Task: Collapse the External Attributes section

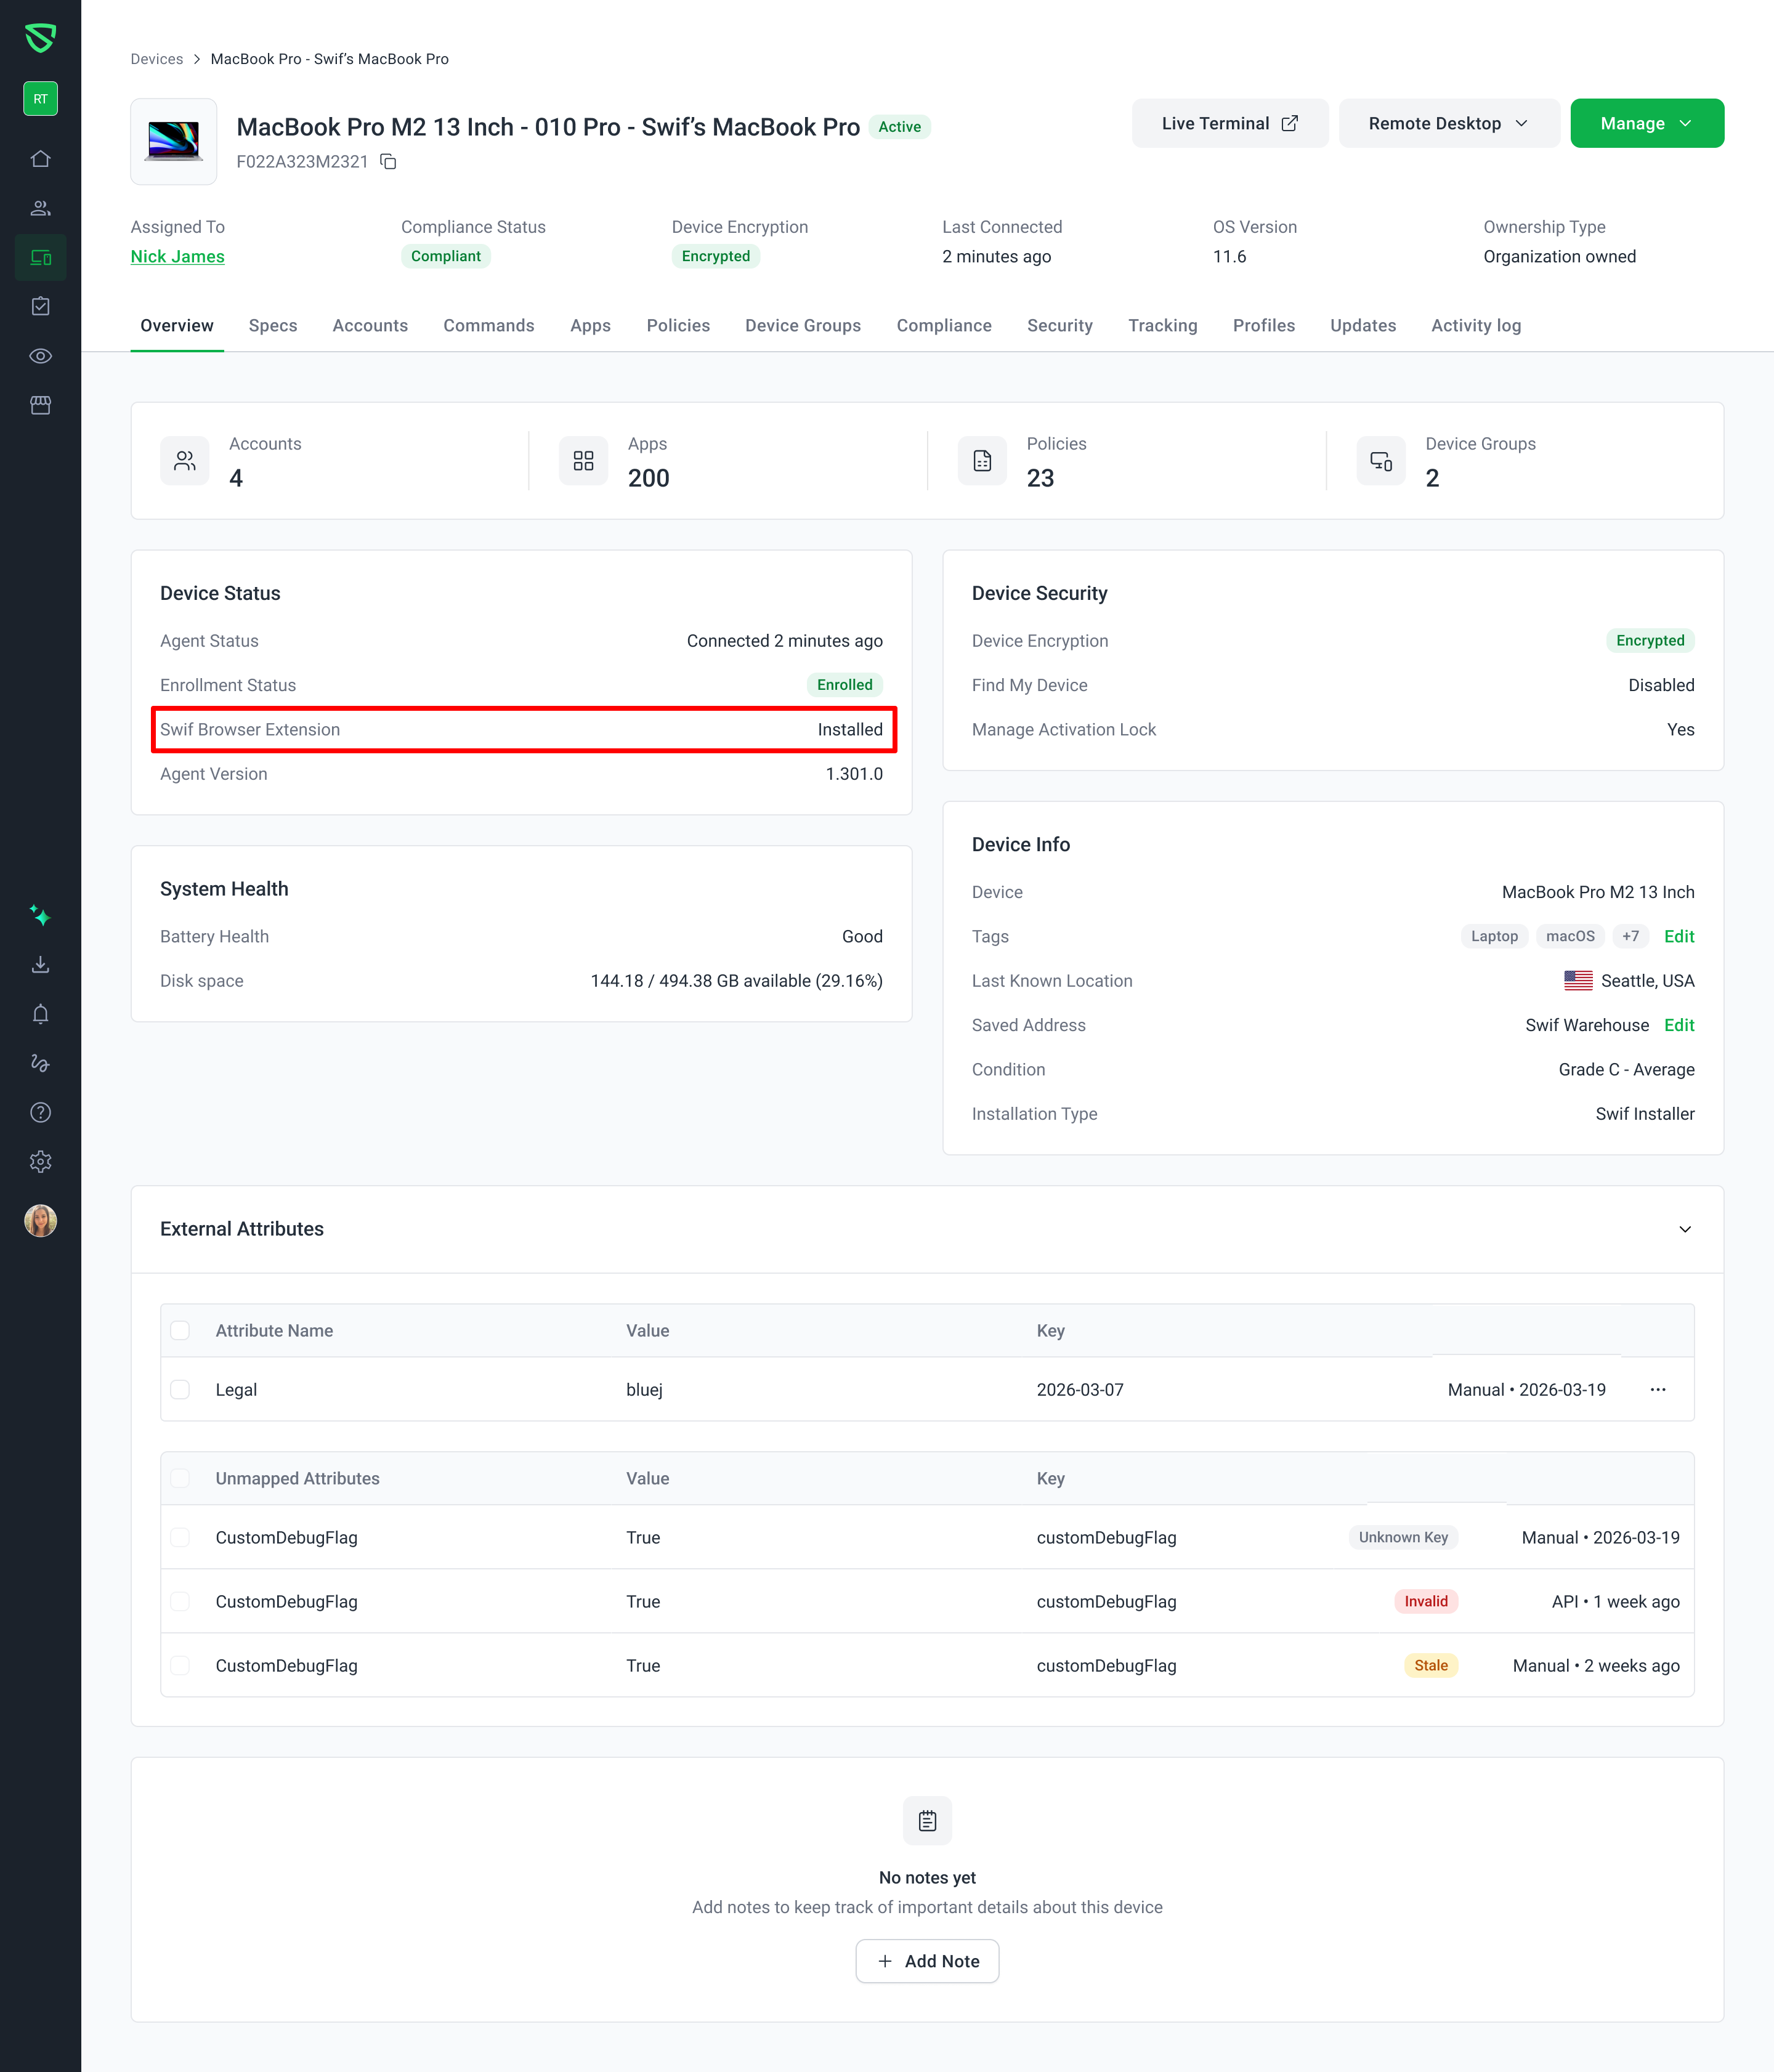Action: [1685, 1229]
